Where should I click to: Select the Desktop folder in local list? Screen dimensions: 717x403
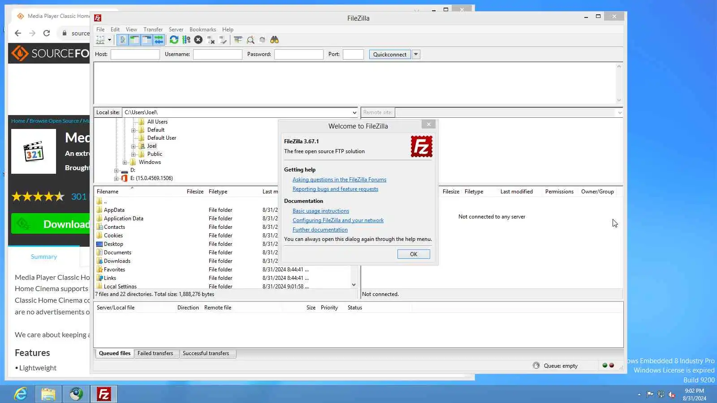(113, 244)
